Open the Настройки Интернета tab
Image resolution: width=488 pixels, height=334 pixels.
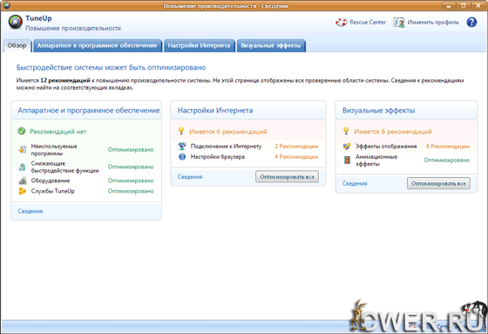point(200,45)
